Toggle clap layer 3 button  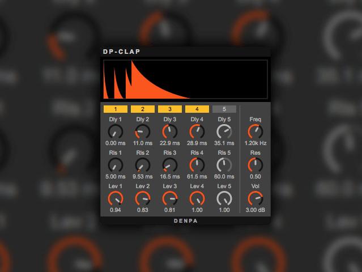tap(170, 109)
